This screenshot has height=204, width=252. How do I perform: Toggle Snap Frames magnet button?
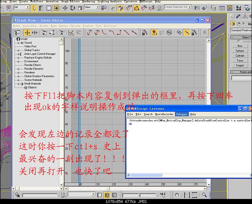tap(154, 33)
